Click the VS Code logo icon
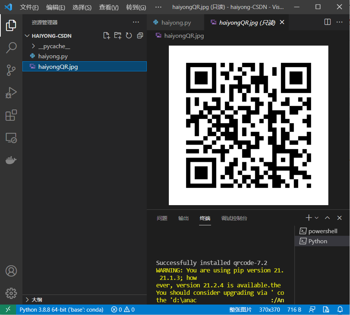The width and height of the screenshot is (350, 315). 8,7
